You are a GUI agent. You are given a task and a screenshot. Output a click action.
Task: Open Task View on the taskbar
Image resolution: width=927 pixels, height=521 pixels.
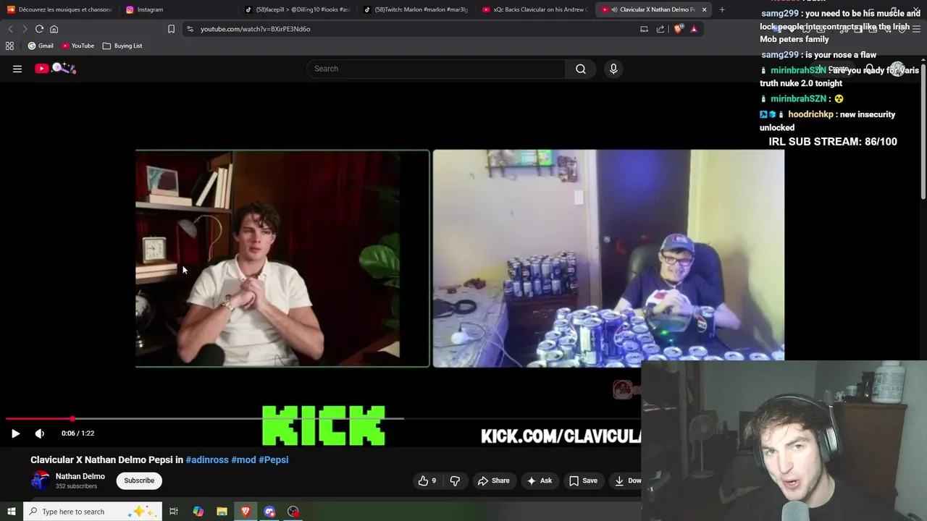174,512
